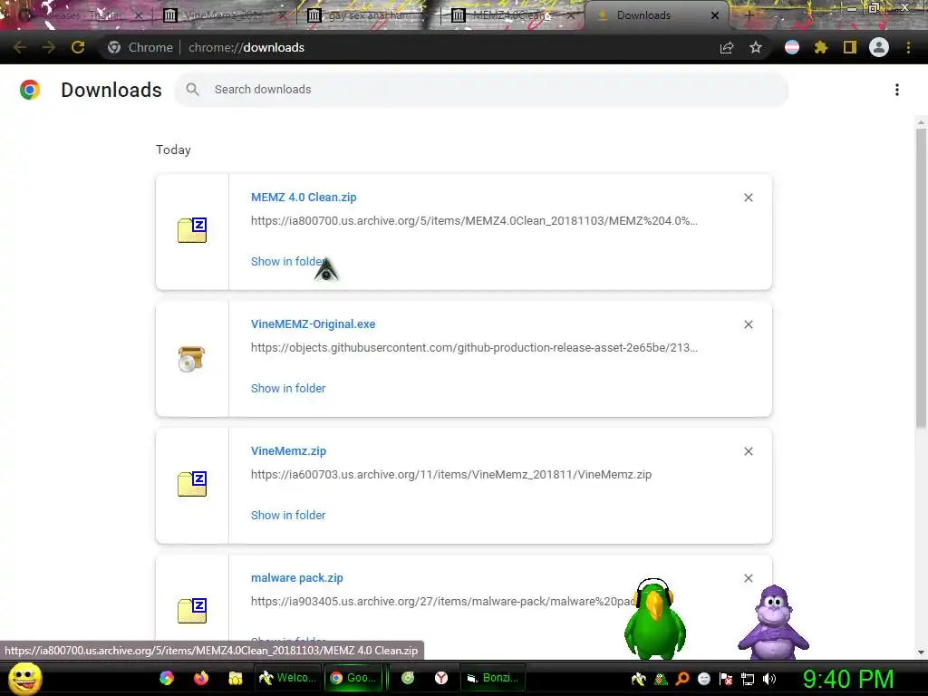The image size is (928, 696).
Task: Click the VineMemz.zip file icon
Action: click(x=192, y=484)
